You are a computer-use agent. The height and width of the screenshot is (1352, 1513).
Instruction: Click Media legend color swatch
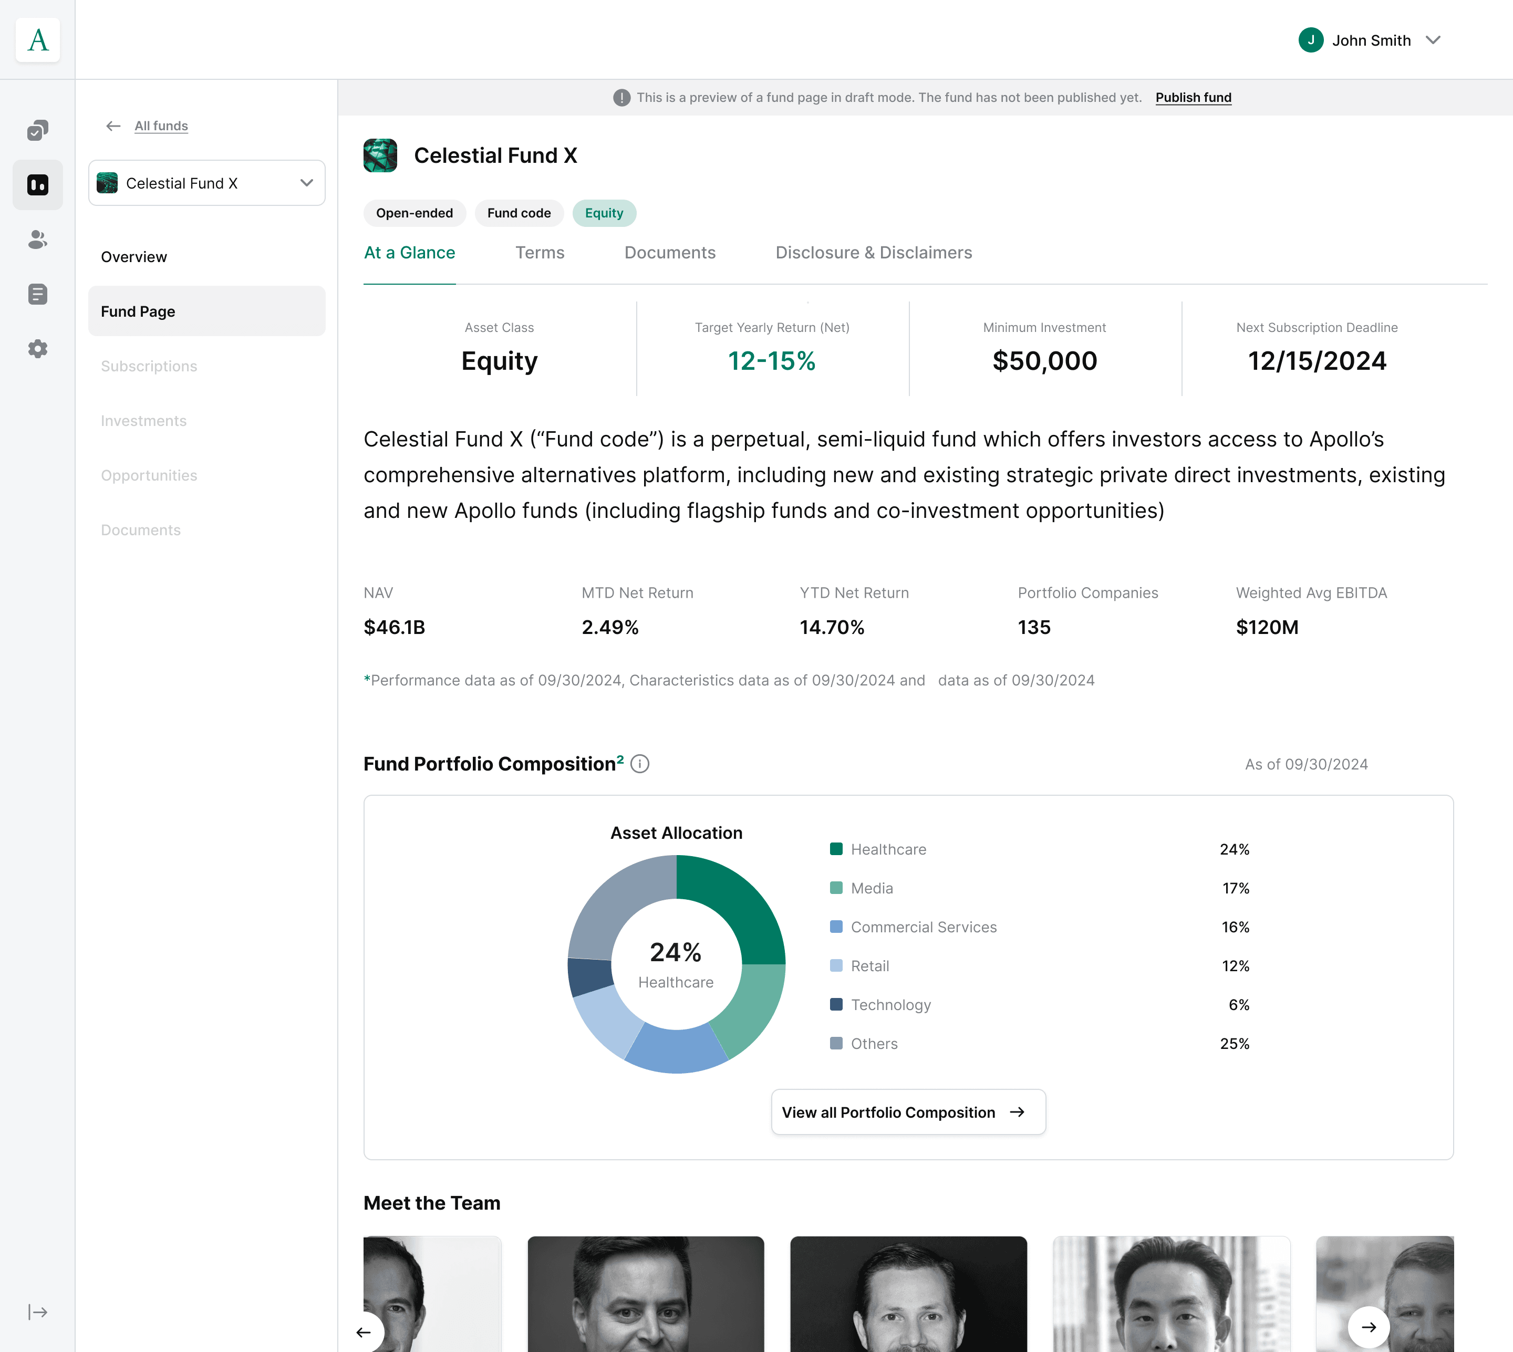(x=836, y=888)
